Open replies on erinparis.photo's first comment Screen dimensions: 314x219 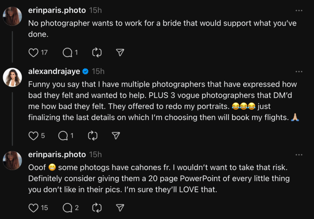click(67, 52)
